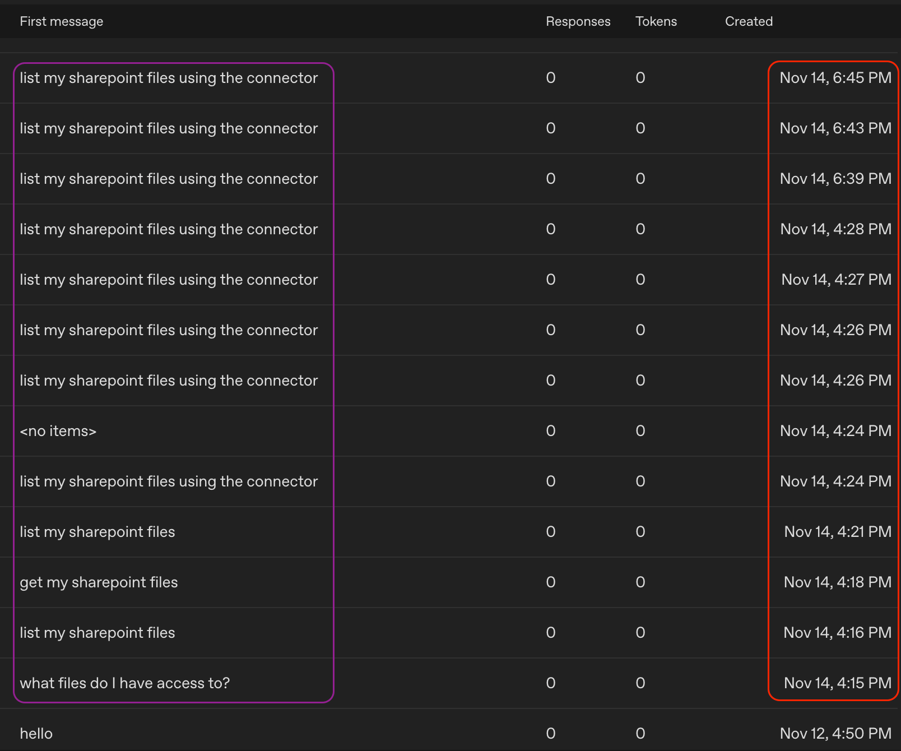Open the connector message created at 4:27 PM
The image size is (901, 751).
[x=169, y=280]
